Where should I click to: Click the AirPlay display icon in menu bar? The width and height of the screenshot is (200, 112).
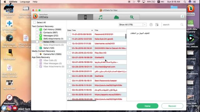pos(143,2)
